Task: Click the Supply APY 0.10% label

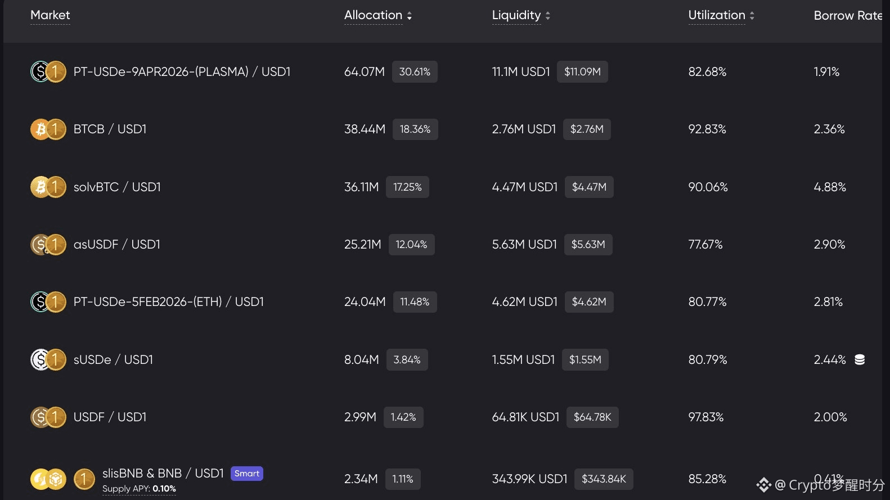Action: [x=139, y=489]
